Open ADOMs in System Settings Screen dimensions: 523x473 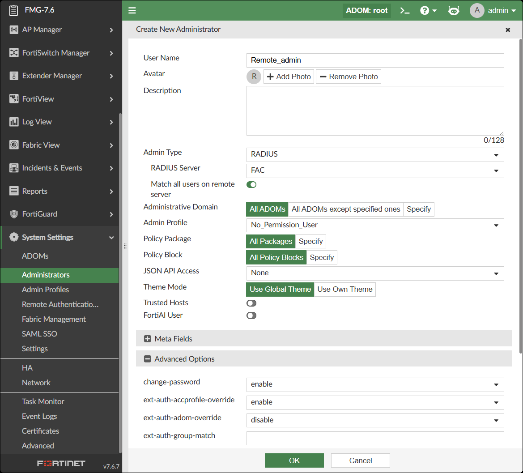(35, 256)
